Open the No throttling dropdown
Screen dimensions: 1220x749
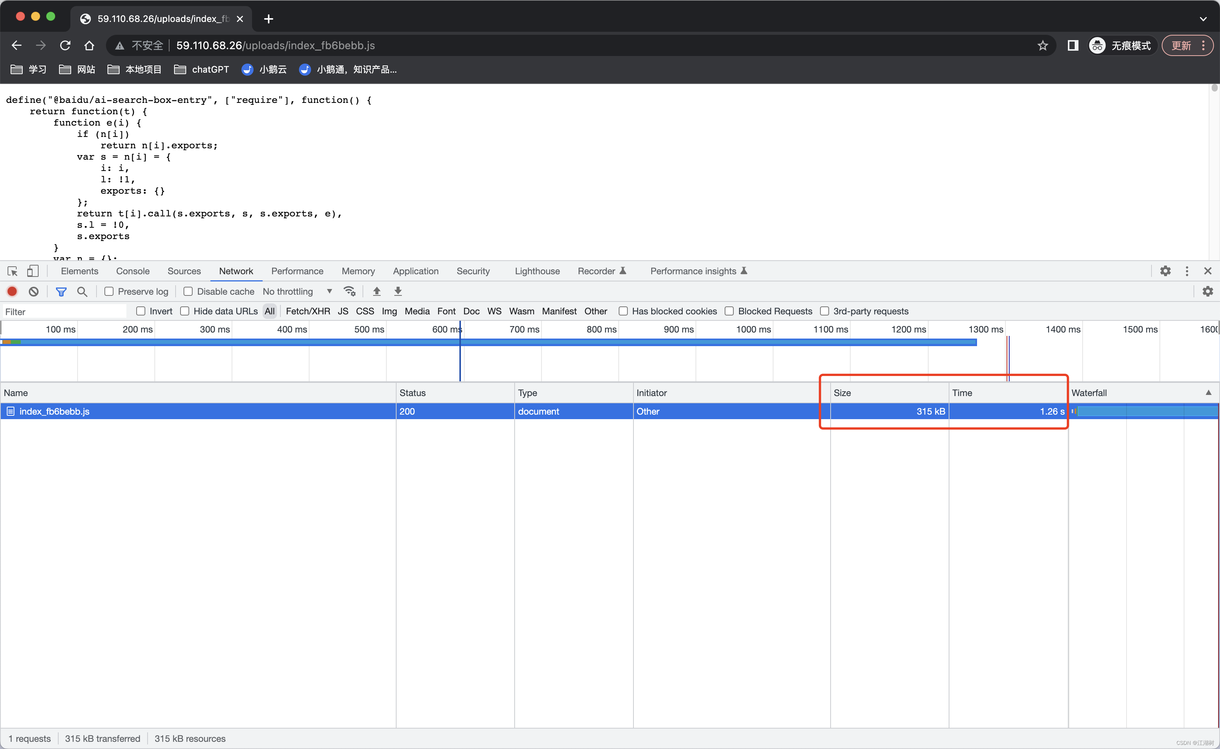tap(297, 291)
